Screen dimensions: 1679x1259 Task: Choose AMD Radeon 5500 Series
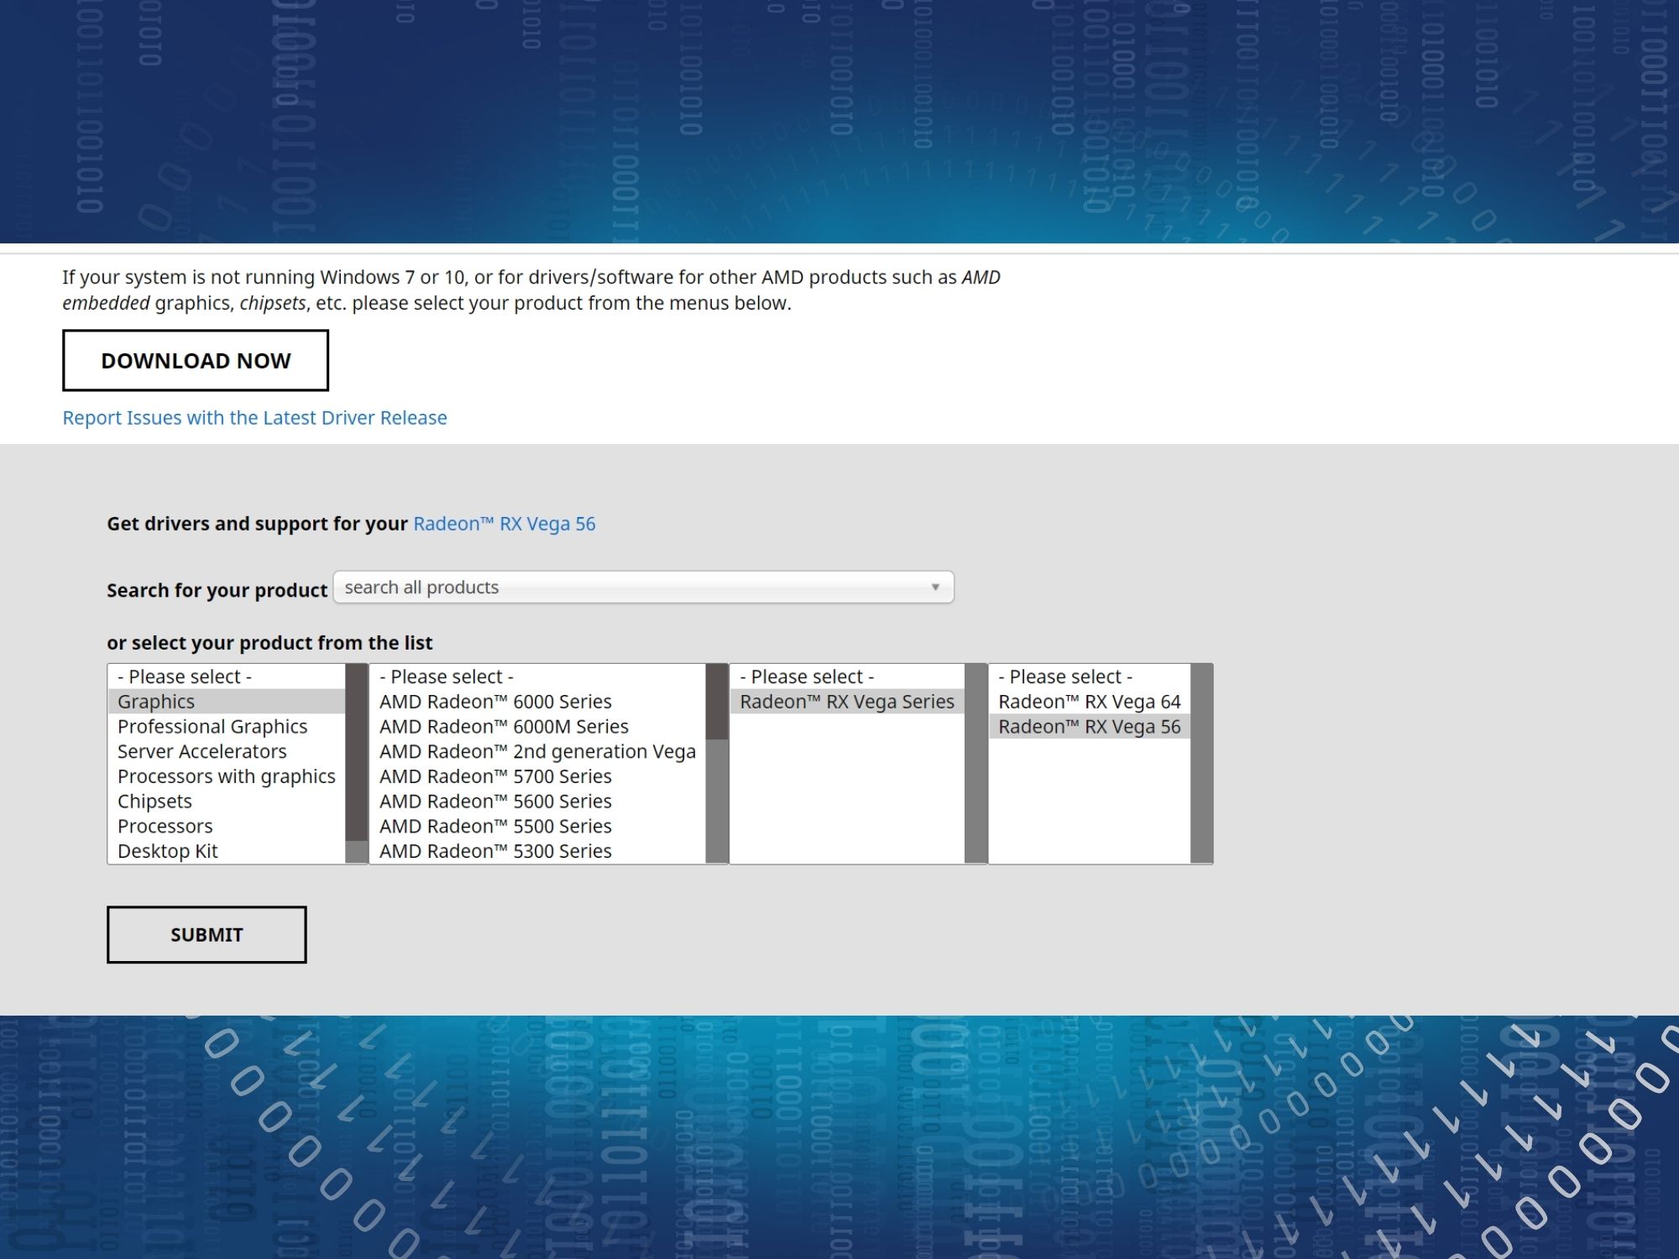[x=538, y=826]
